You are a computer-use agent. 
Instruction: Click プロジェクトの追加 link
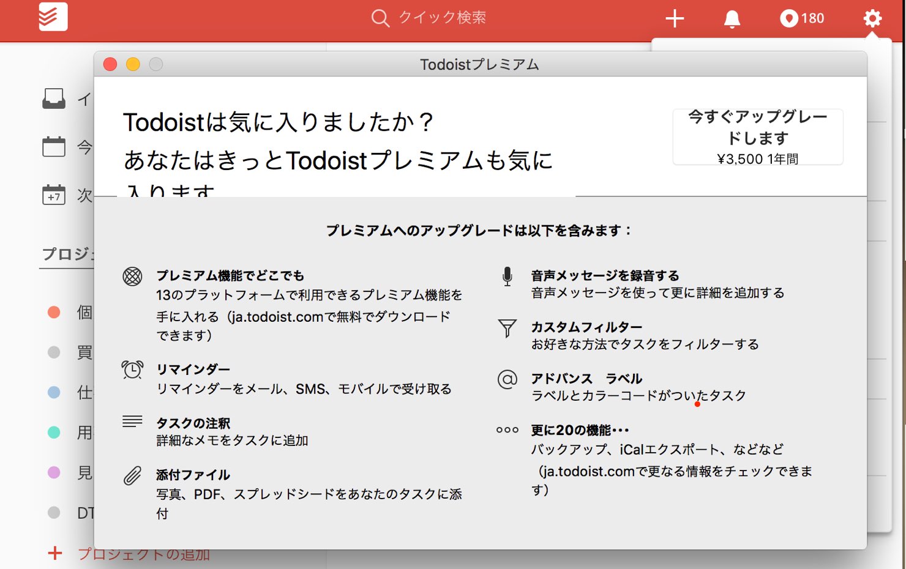pos(144,554)
